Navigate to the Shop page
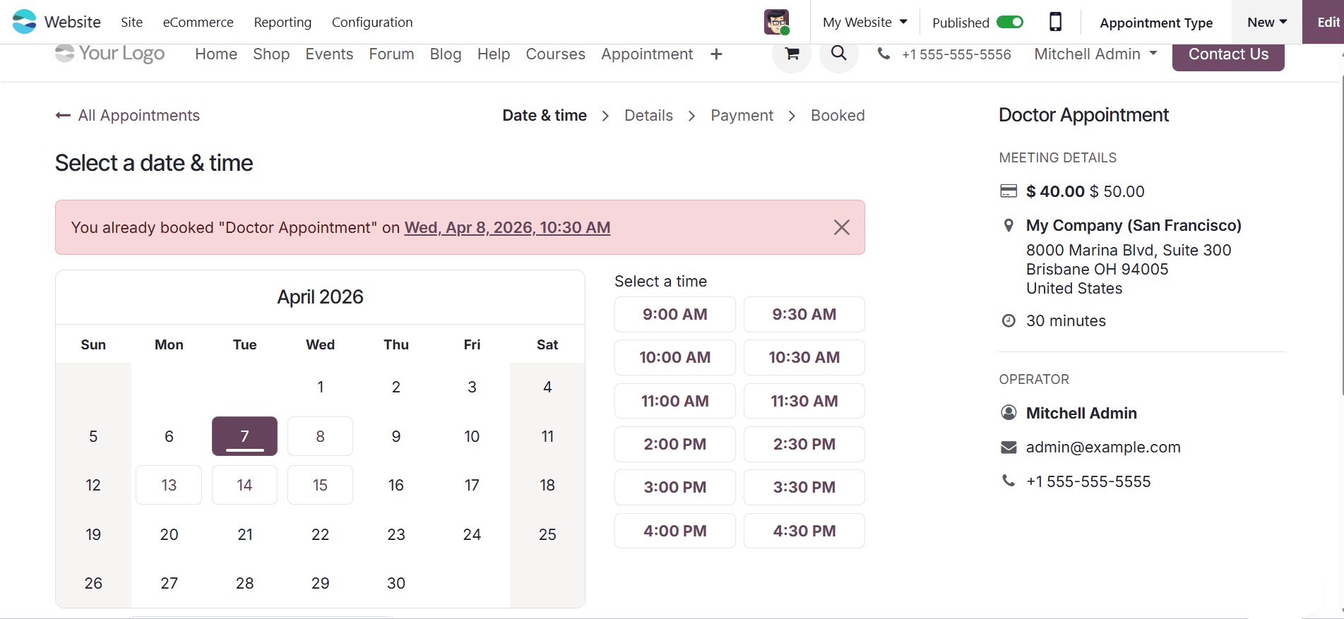Viewport: 1344px width, 619px height. (271, 54)
